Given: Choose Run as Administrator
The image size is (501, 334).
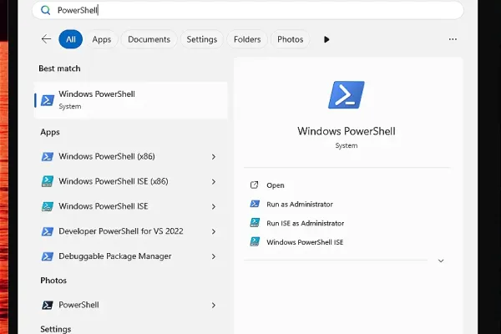Looking at the screenshot, I should [x=300, y=205].
